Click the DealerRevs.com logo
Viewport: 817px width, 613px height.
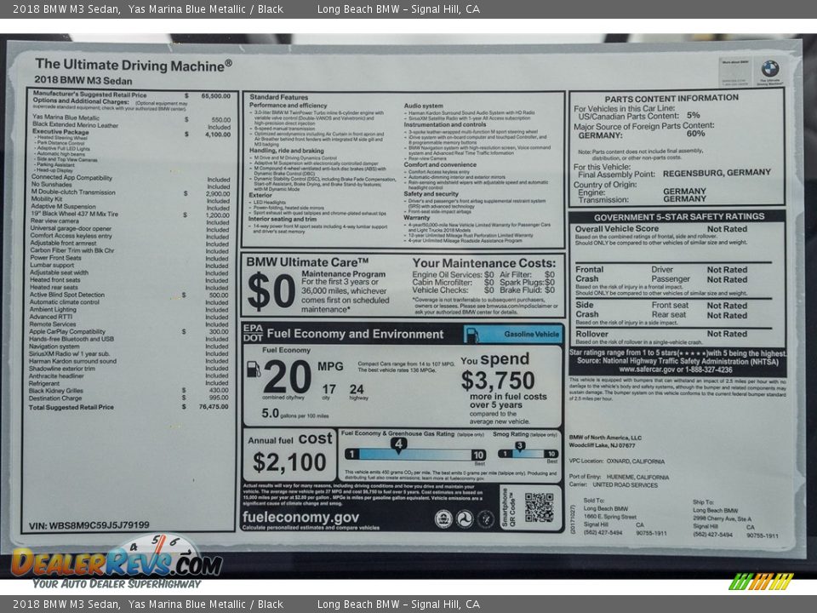(117, 561)
